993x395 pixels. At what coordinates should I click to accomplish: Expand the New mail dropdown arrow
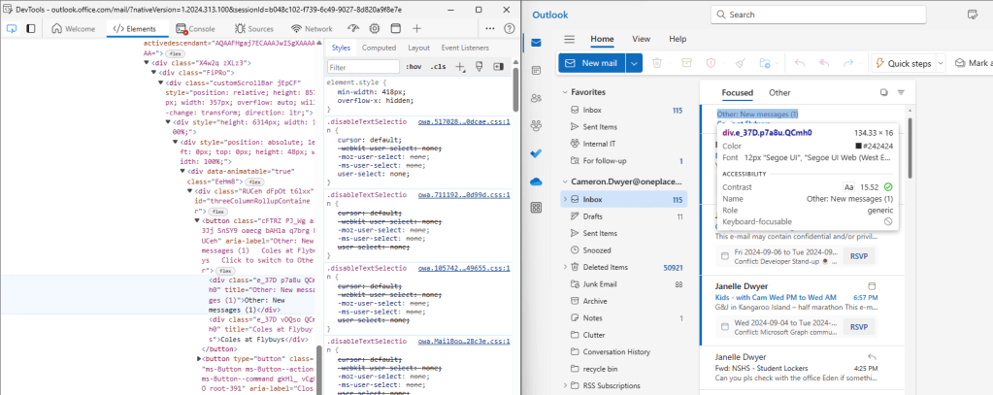(x=633, y=63)
